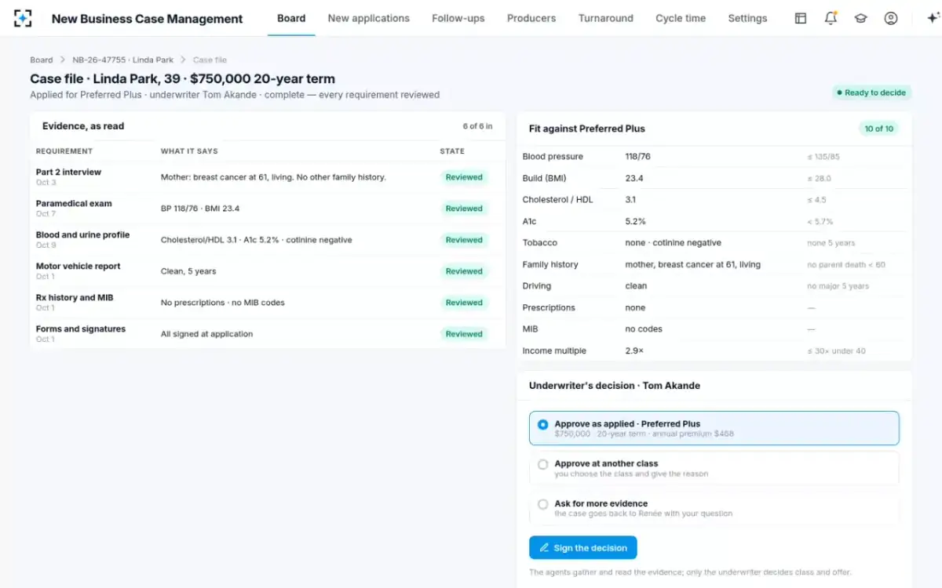The image size is (942, 588).
Task: Open the graduation cap learning icon
Action: (860, 18)
